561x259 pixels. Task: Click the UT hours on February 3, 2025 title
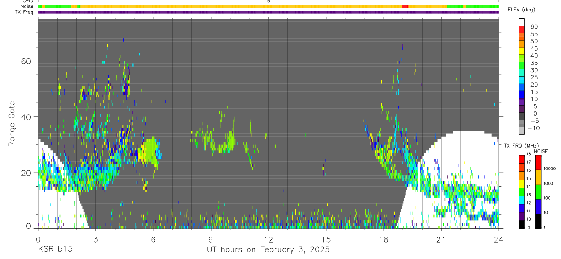point(268,250)
